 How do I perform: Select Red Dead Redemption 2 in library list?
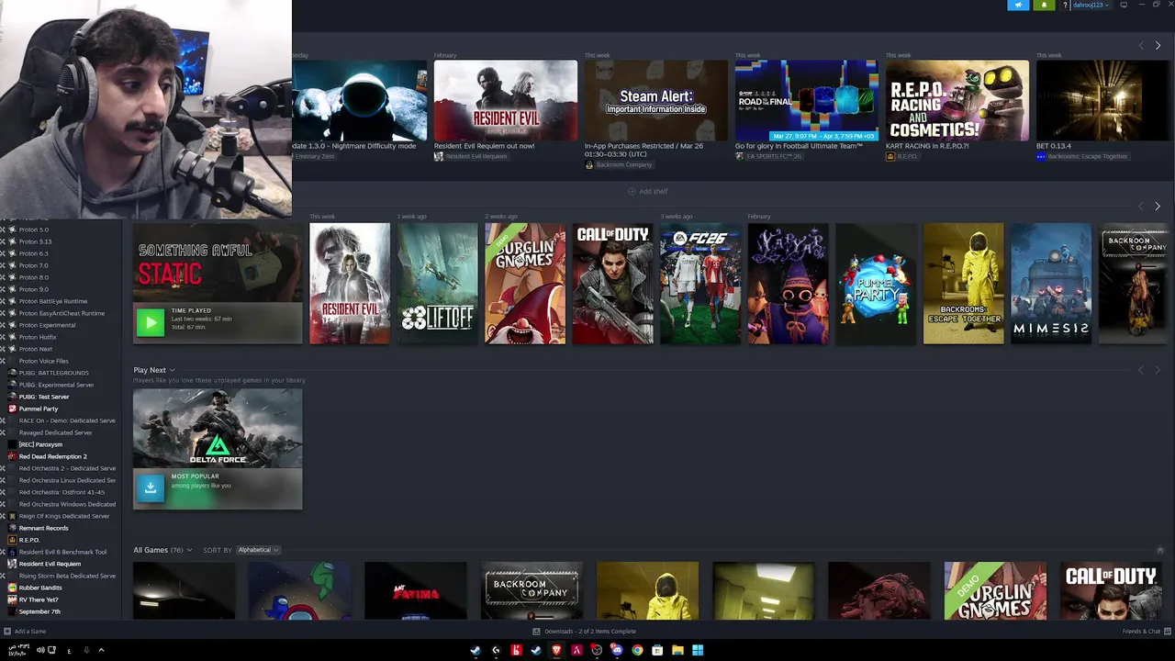(52, 456)
